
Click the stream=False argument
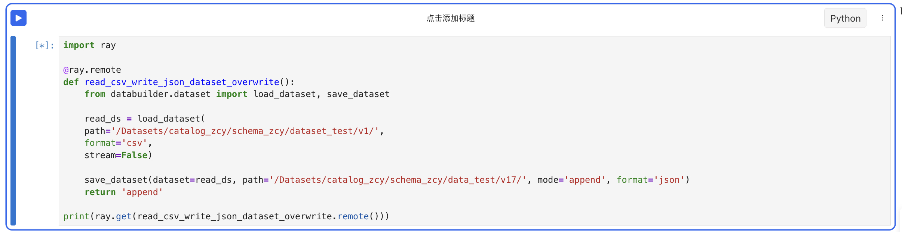116,155
